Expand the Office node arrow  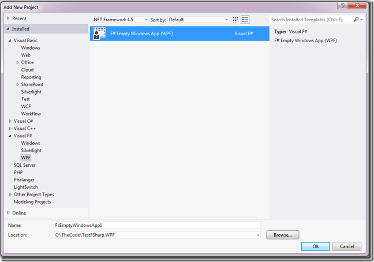point(17,62)
